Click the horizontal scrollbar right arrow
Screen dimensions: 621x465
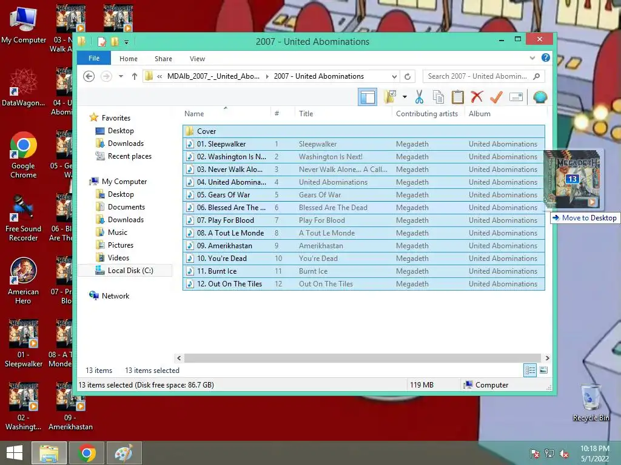tap(547, 358)
